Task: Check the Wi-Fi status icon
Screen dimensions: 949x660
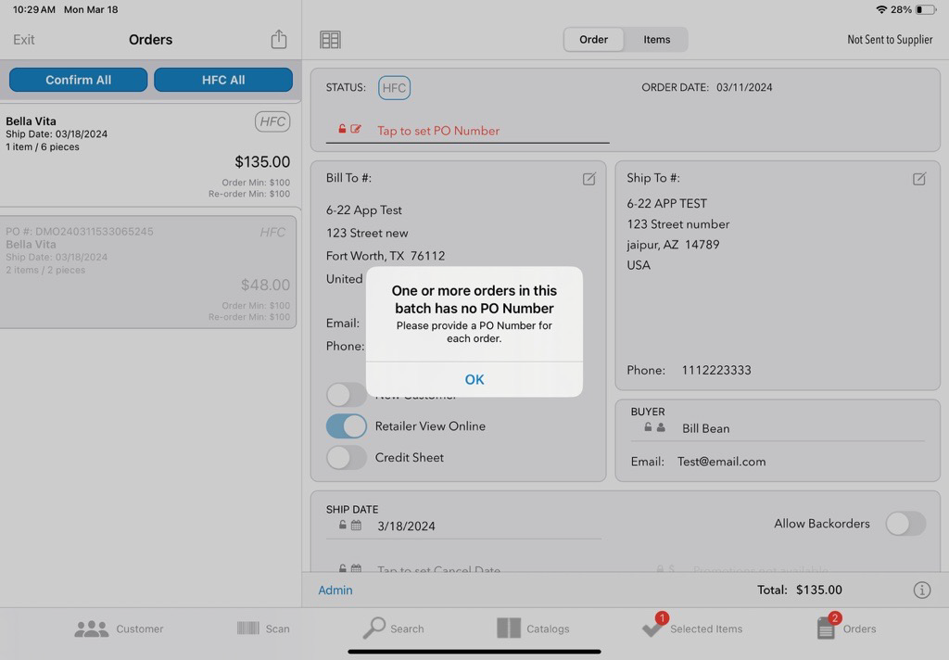Action: (x=881, y=9)
